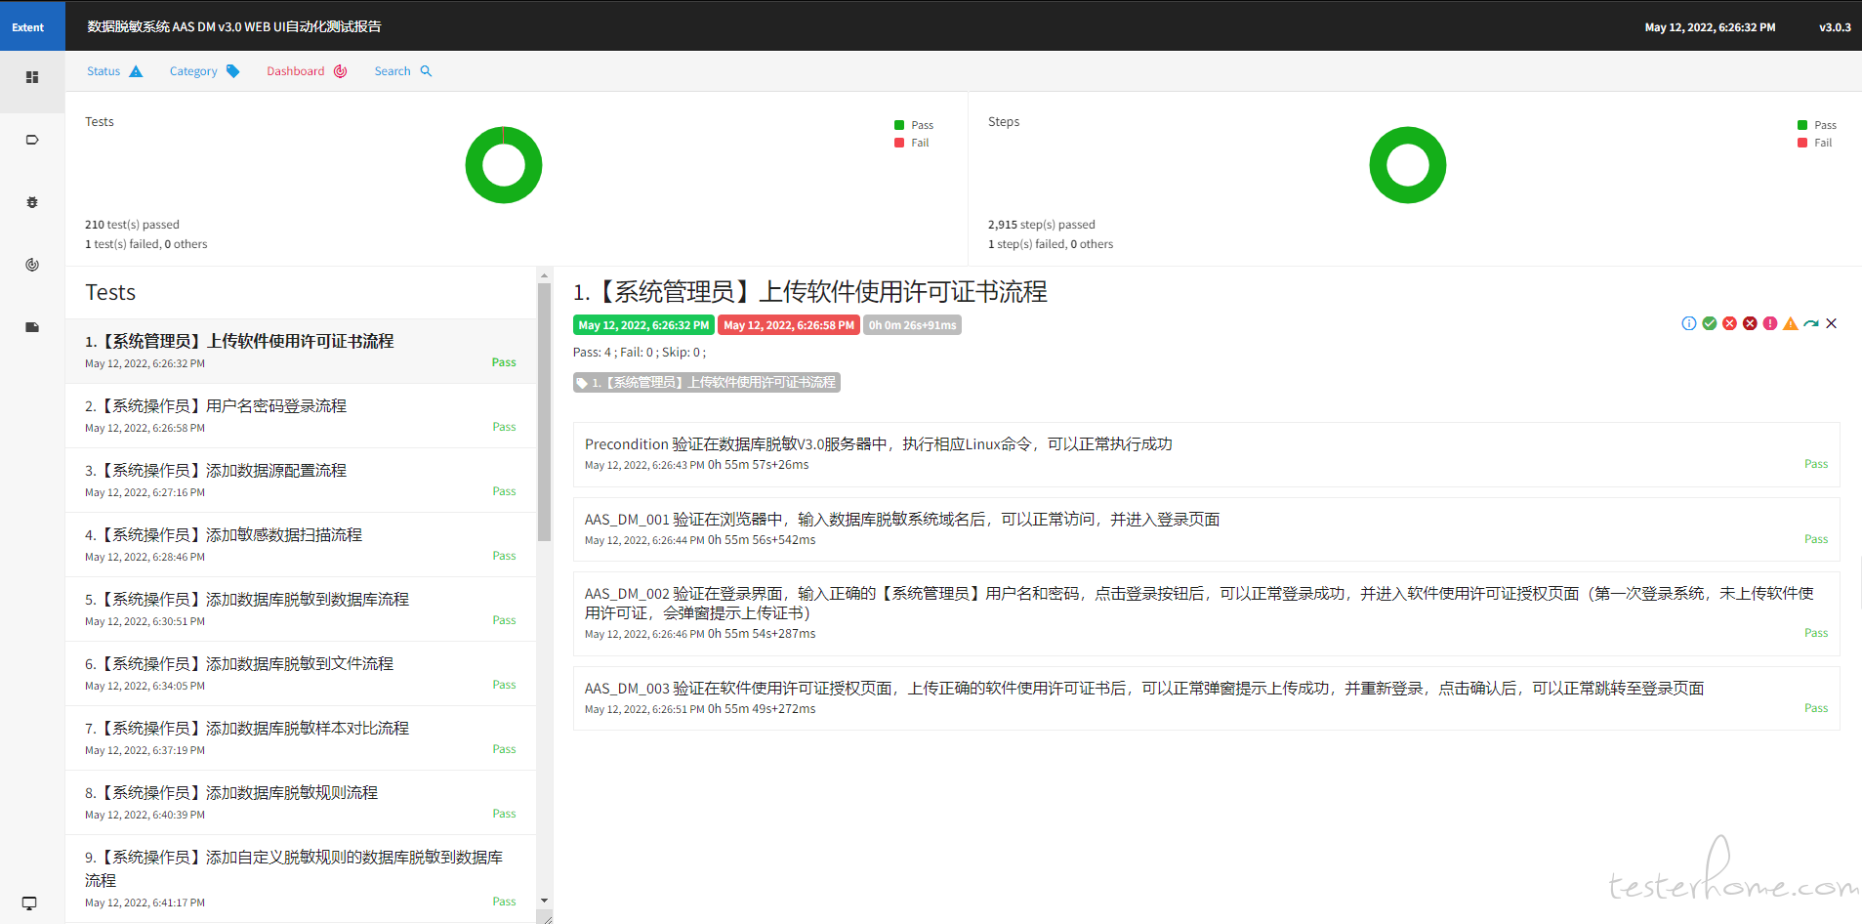Open the tests view grid icon in sidebar
The image size is (1862, 924).
pos(32,77)
